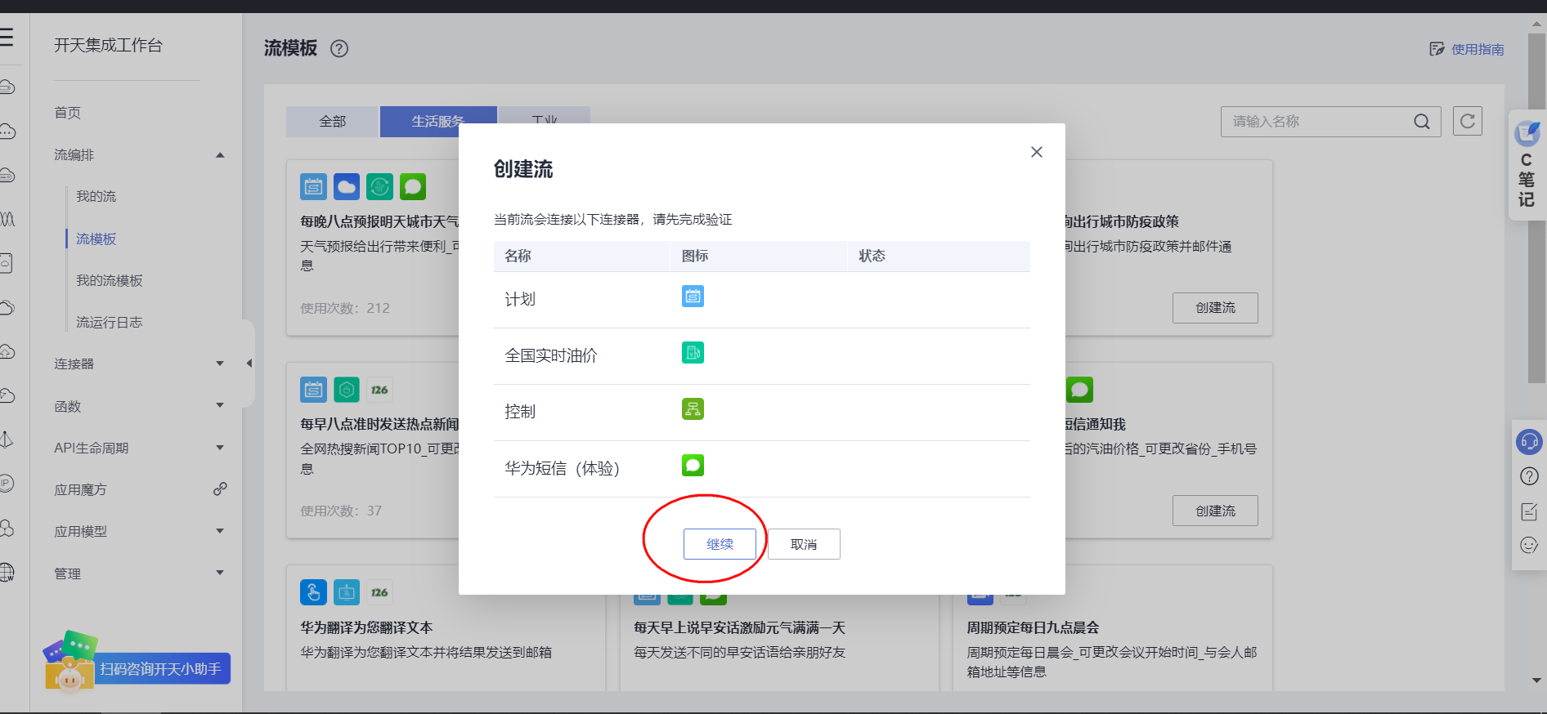Open 流运行日志 in the sidebar

(x=110, y=322)
